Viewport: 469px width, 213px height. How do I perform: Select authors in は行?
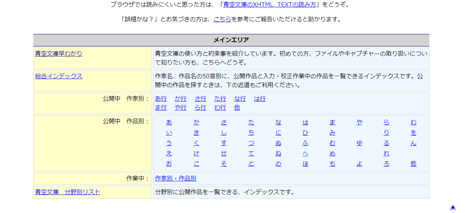click(260, 99)
